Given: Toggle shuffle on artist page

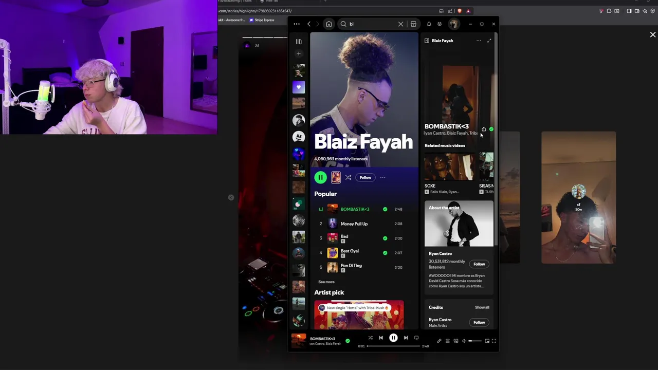Looking at the screenshot, I should (x=348, y=177).
